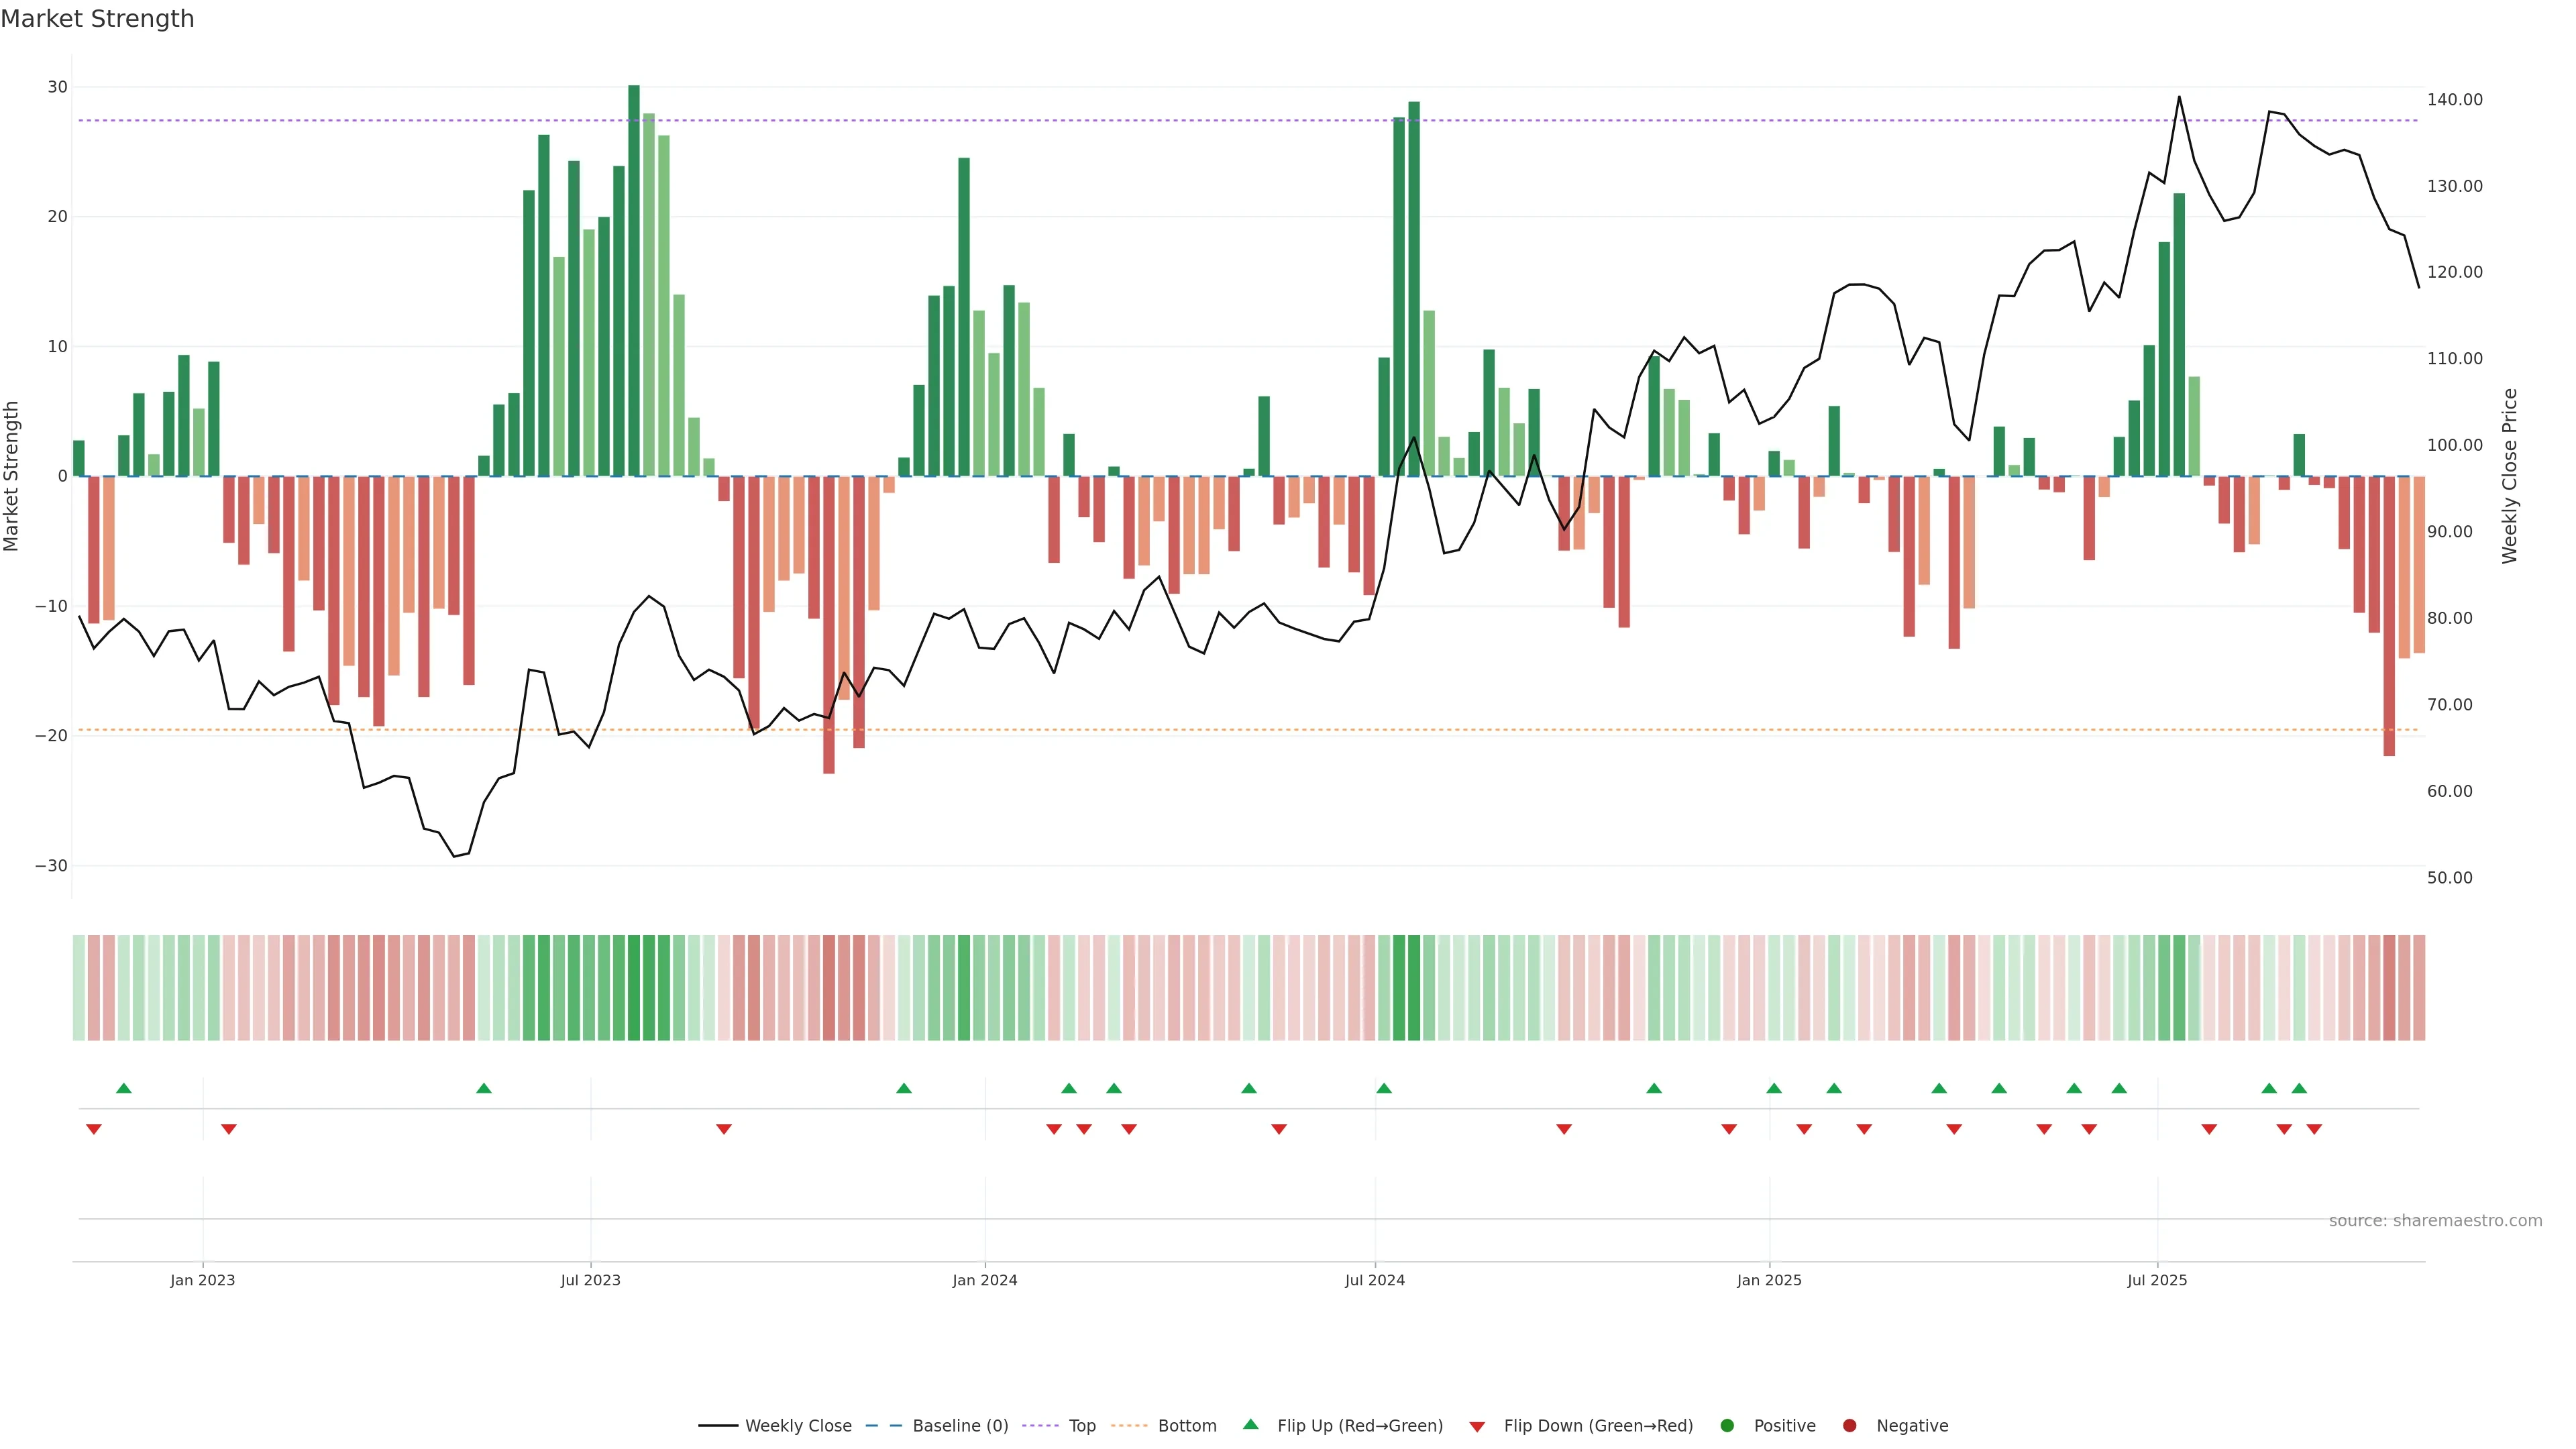Click the Flip Up green triangle legend icon
Image resolution: width=2576 pixels, height=1449 pixels.
pyautogui.click(x=1250, y=1424)
